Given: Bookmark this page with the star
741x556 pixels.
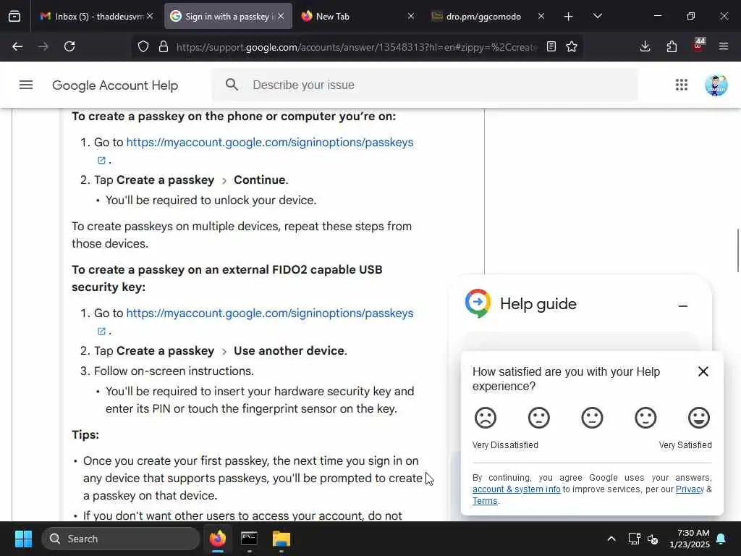Looking at the screenshot, I should pyautogui.click(x=572, y=46).
